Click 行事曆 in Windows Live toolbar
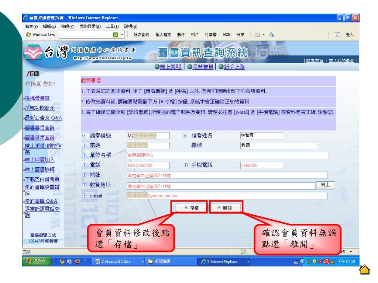378x283 pixels. 211,35
